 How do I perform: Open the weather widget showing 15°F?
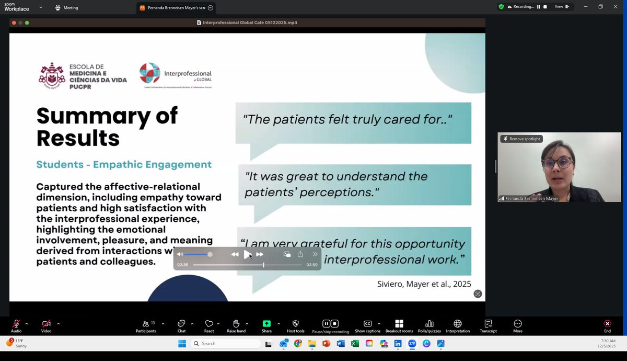pos(17,343)
